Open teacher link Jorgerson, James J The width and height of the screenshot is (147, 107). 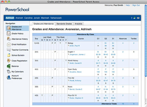click(77, 55)
